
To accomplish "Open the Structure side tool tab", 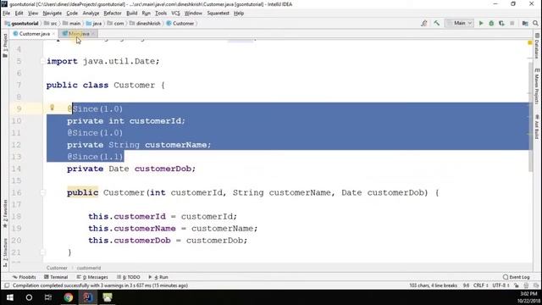I will [5, 252].
